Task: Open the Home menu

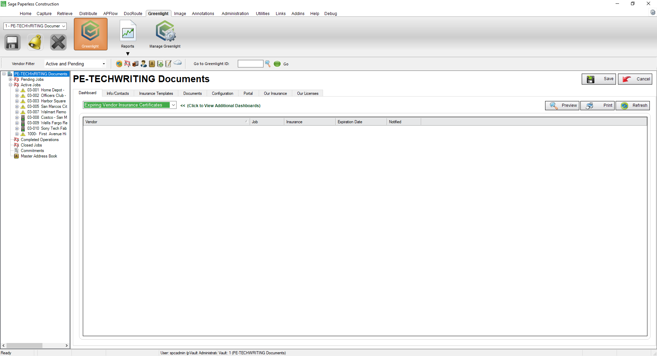Action: point(25,14)
